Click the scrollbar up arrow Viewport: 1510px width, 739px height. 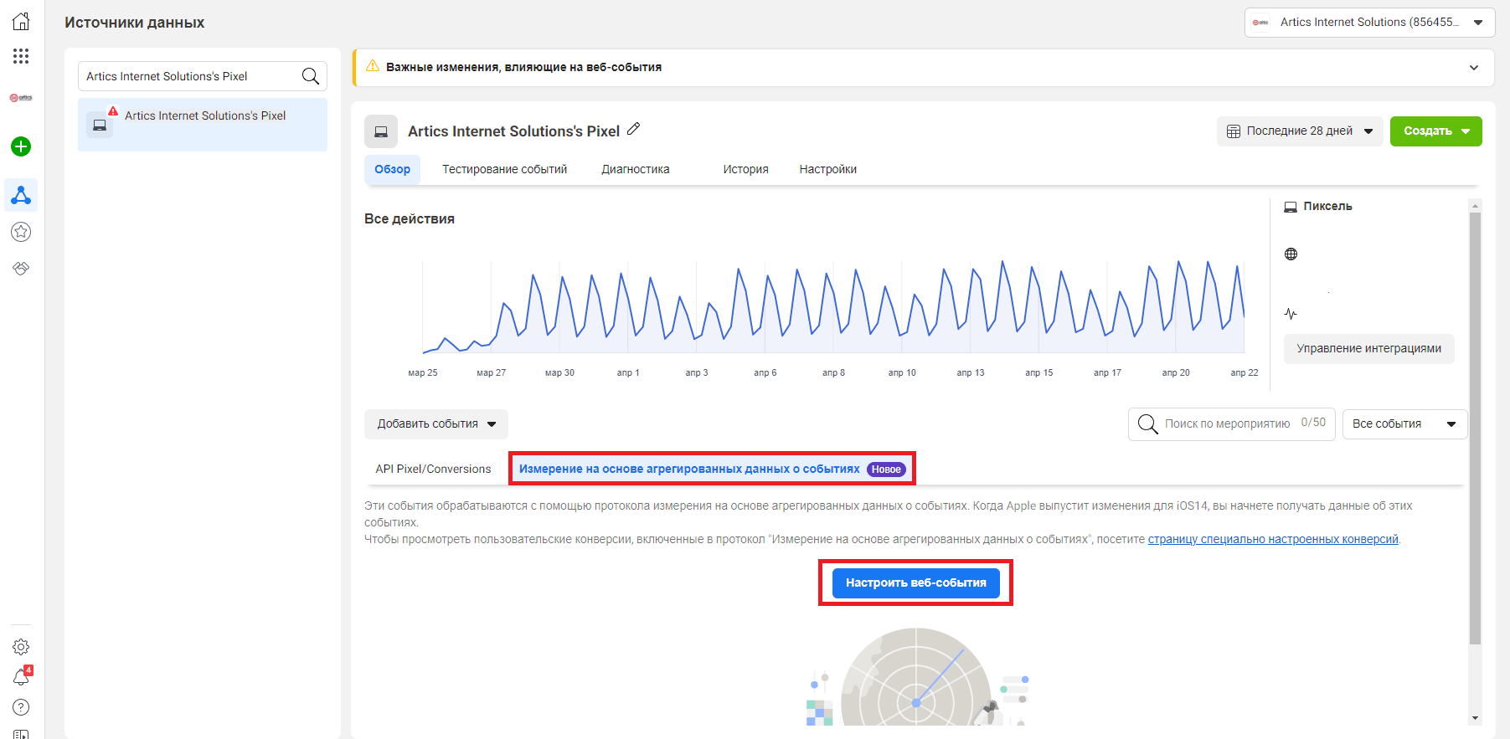[1475, 205]
